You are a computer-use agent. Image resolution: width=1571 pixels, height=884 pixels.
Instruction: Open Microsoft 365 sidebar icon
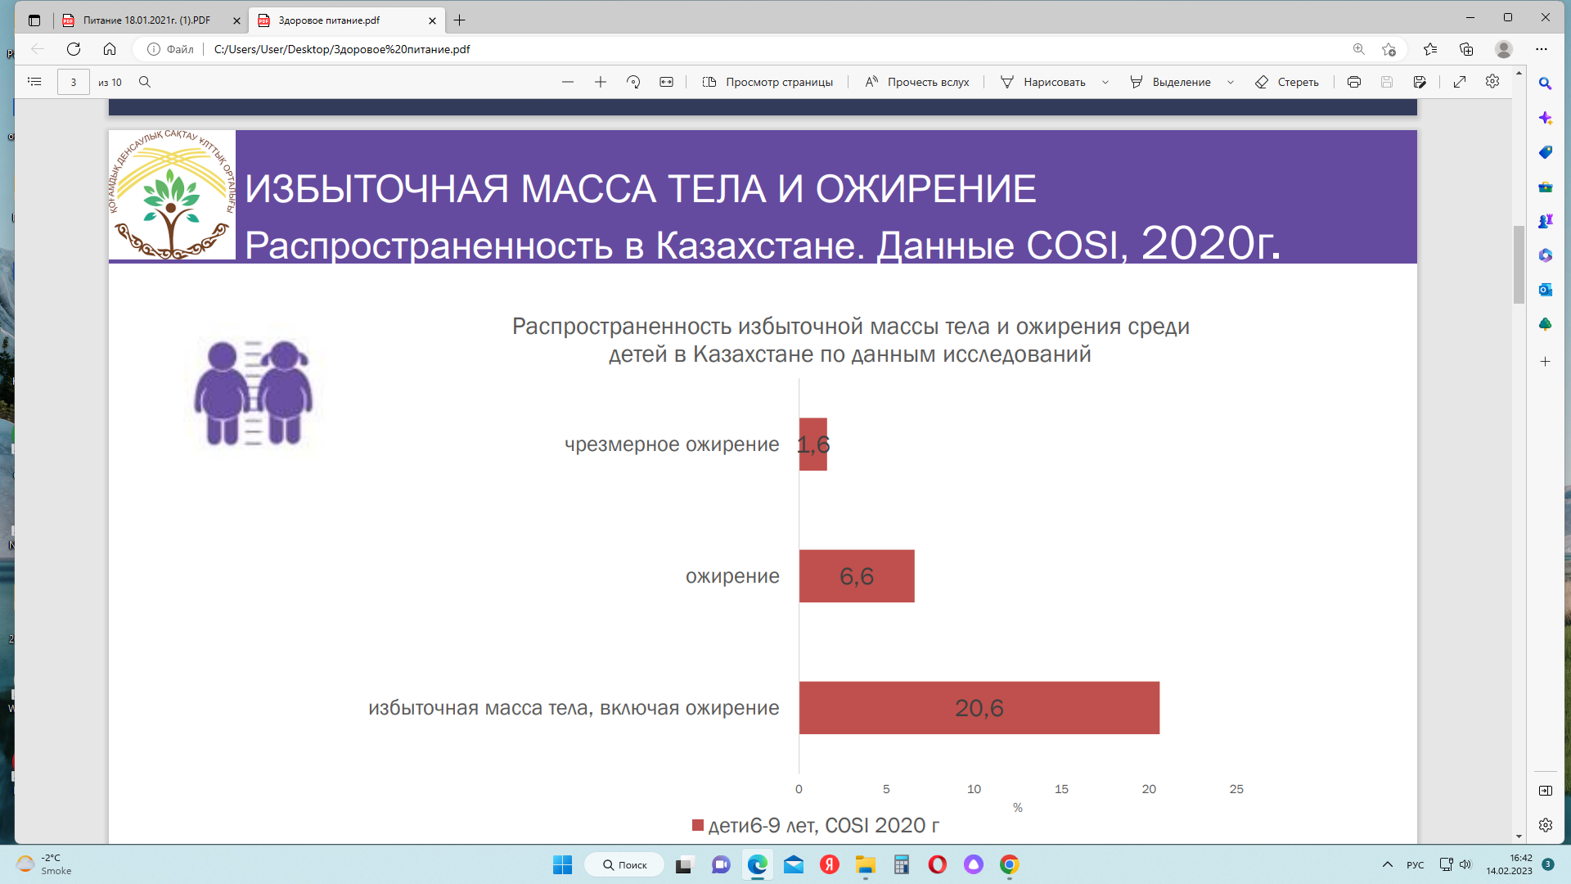point(1546,255)
